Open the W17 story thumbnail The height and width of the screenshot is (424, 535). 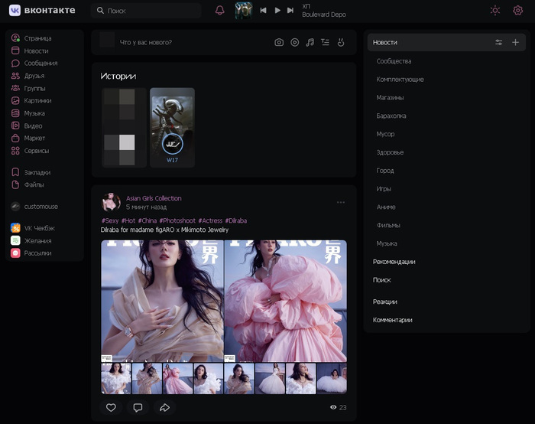tap(172, 126)
